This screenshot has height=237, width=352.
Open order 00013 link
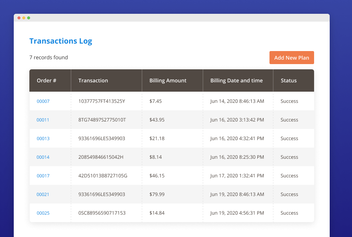[x=43, y=139]
